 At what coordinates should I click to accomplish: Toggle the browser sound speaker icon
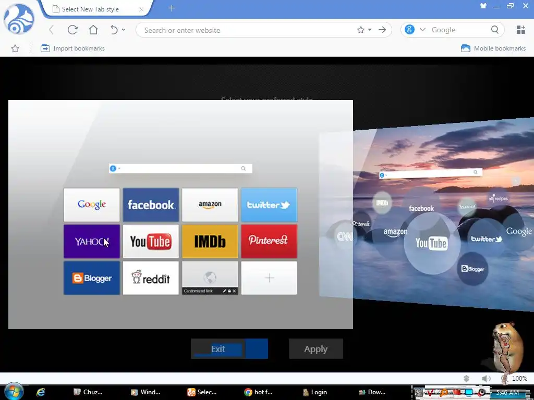(x=487, y=378)
